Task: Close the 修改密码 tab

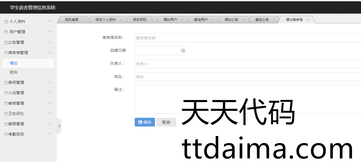Action: tap(152, 20)
